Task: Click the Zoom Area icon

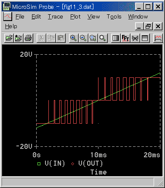Action: pyautogui.click(x=93, y=38)
